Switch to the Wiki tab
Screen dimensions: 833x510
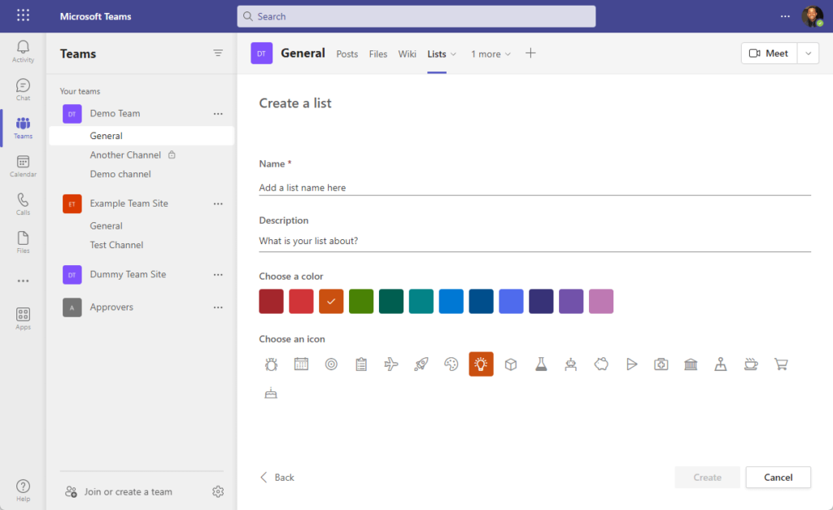coord(407,54)
